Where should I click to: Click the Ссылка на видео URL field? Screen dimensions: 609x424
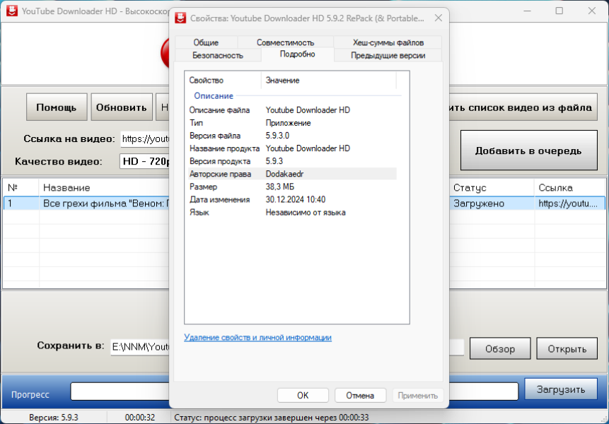(145, 139)
